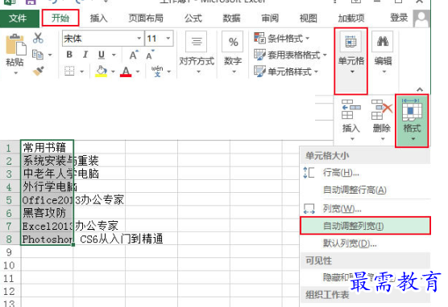Click cell containing 黑客攻防
This screenshot has height=307, width=448.
(x=47, y=213)
